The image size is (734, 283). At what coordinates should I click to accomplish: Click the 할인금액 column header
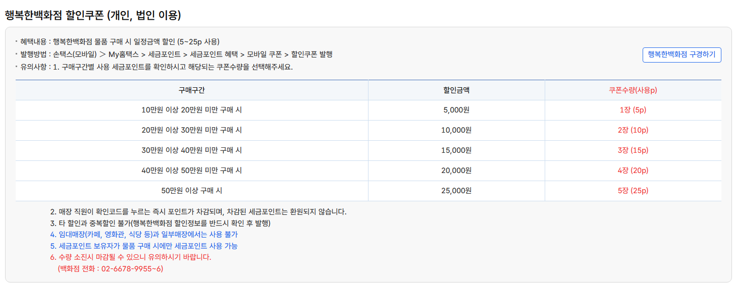(x=456, y=90)
